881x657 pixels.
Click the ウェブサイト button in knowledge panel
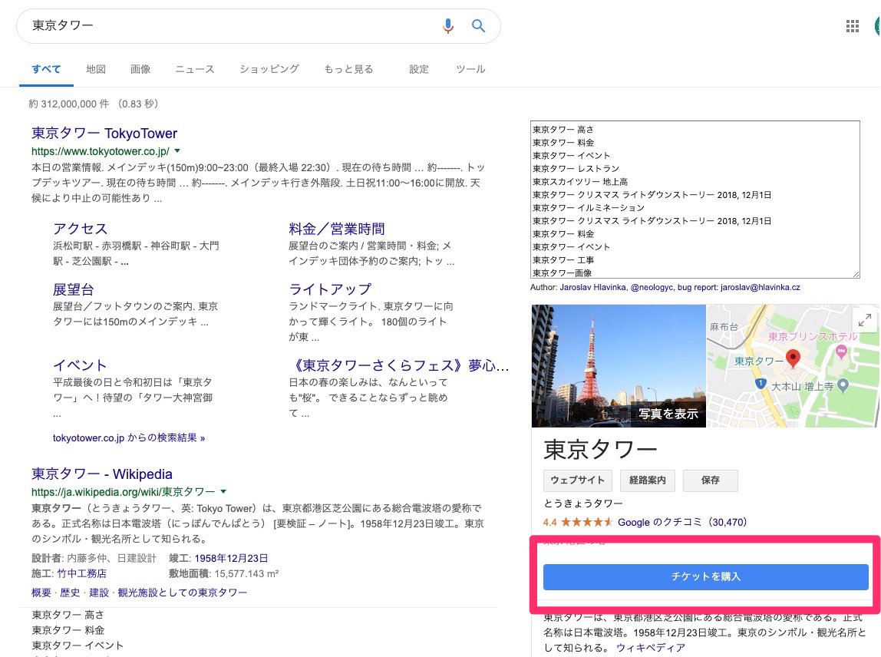point(578,480)
